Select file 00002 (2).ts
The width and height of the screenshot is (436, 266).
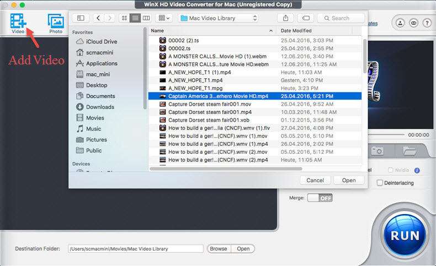tap(255, 41)
